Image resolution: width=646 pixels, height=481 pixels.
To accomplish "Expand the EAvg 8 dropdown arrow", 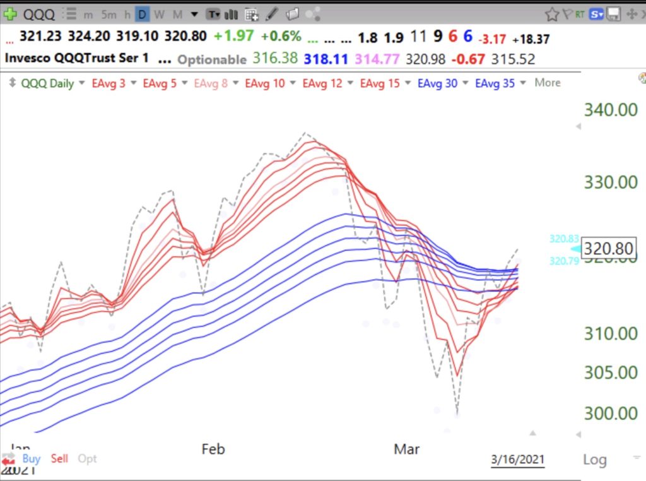I will [x=236, y=83].
